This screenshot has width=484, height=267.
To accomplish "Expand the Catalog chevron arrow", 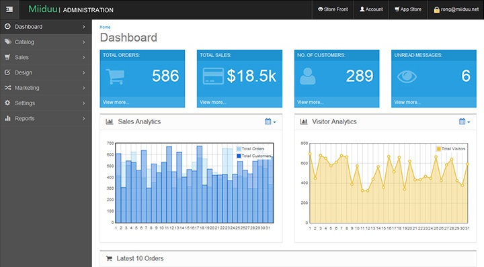I will click(x=83, y=42).
